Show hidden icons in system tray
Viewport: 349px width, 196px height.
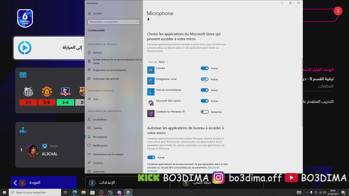307,192
